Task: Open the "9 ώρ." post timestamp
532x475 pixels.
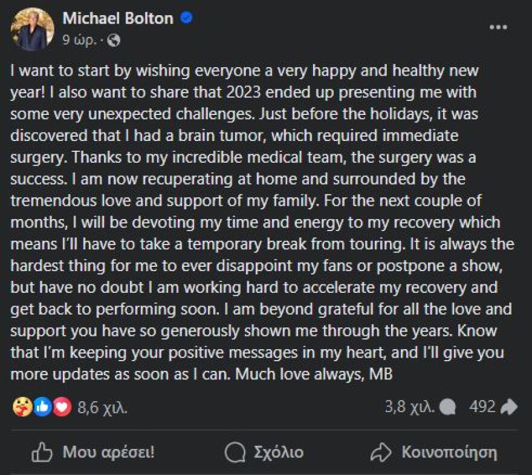Action: pyautogui.click(x=82, y=41)
